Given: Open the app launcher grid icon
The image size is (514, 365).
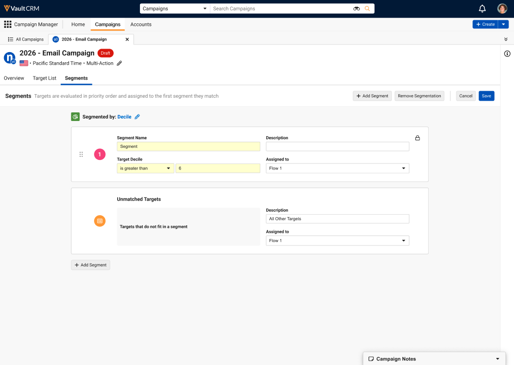Looking at the screenshot, I should pos(8,24).
